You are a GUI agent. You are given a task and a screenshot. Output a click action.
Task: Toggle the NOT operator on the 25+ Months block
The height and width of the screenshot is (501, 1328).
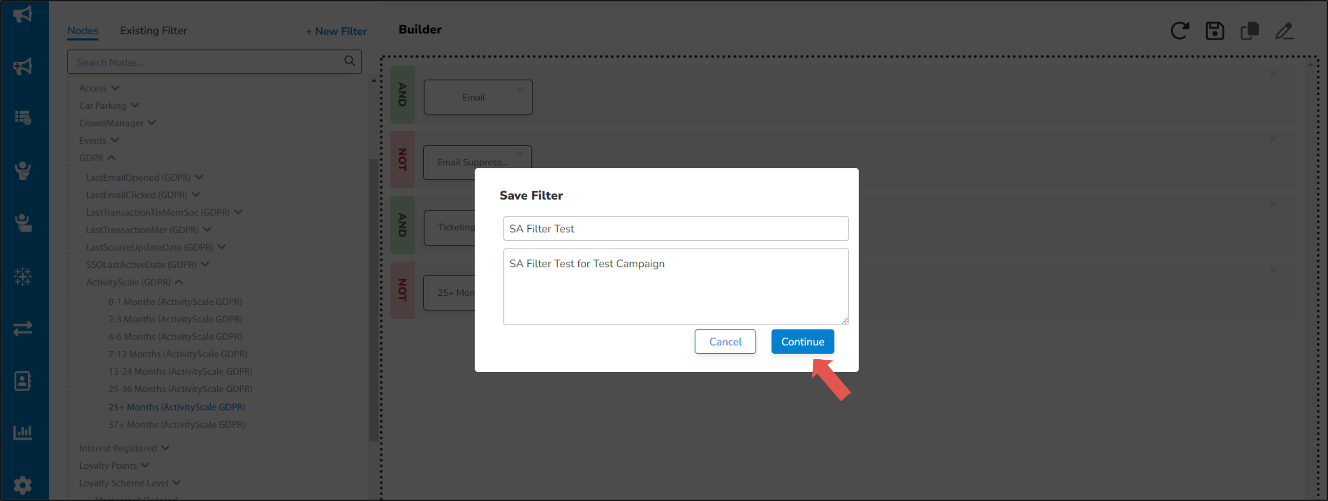tap(403, 290)
